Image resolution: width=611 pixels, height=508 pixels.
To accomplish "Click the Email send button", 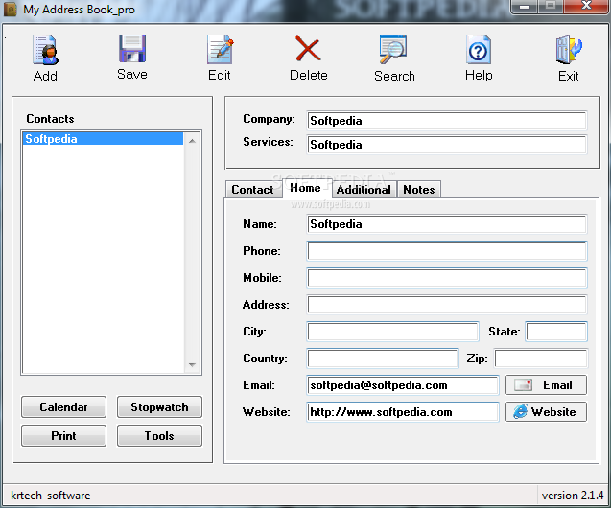I will pos(546,385).
